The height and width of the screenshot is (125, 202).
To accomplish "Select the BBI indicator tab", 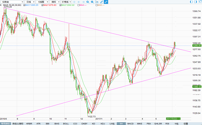I will [47, 124].
